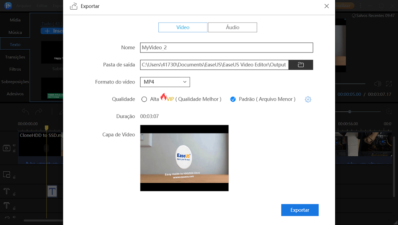Screen dimensions: 398x225
Task: Browse output folder with the folder icon
Action: (x=301, y=65)
